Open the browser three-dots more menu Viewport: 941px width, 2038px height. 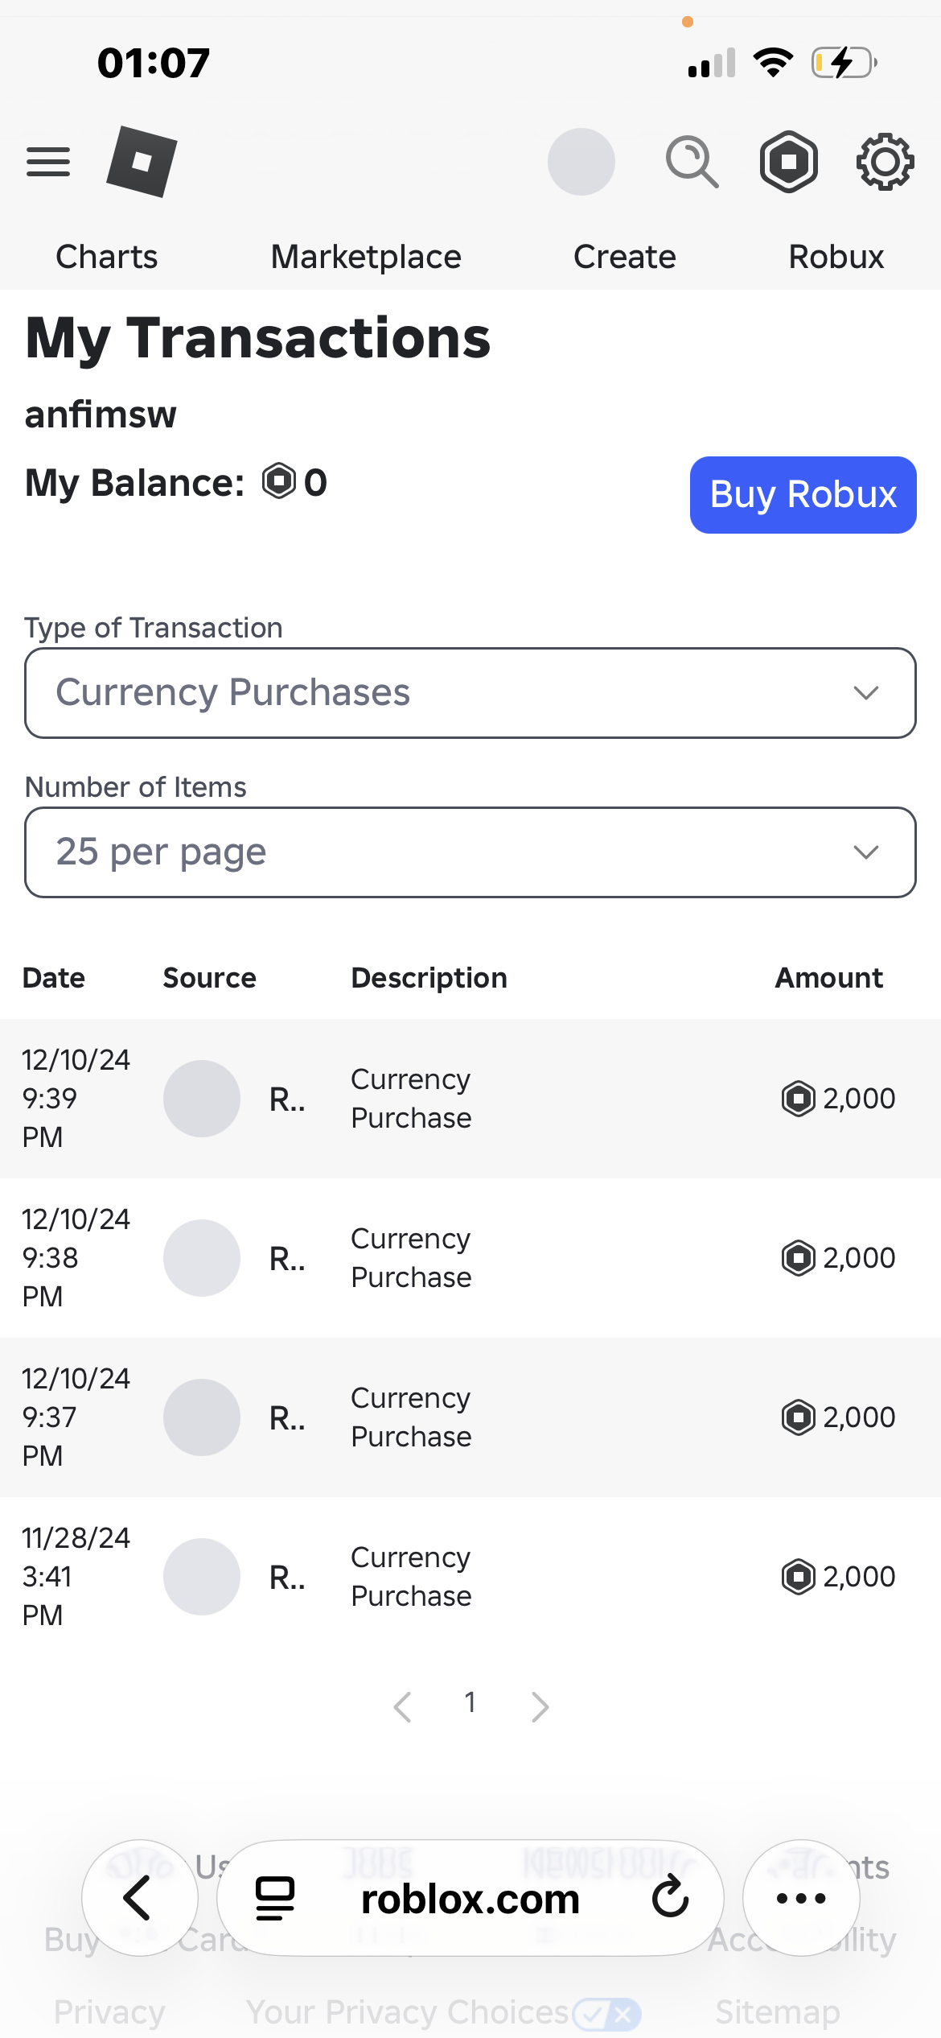pos(801,1898)
